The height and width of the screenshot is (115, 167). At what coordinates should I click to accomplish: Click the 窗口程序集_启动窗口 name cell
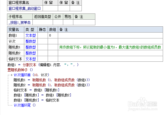[25, 8]
